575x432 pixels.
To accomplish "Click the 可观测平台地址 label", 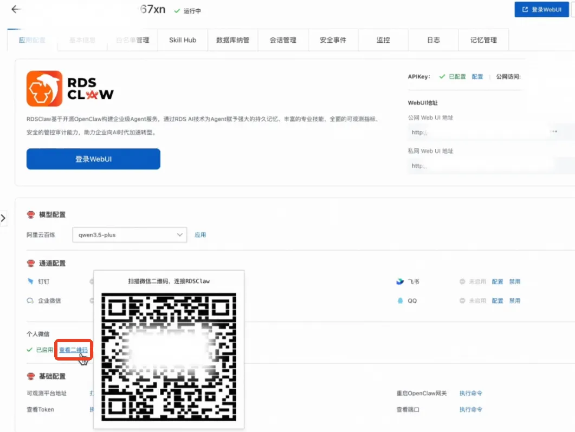I will (x=47, y=393).
